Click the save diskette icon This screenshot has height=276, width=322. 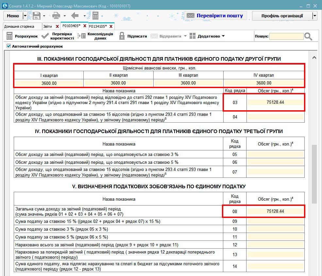(x=36, y=16)
